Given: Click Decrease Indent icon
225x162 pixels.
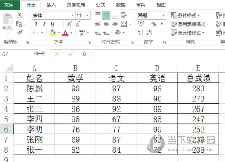Looking at the screenshot, I should 98,33.
